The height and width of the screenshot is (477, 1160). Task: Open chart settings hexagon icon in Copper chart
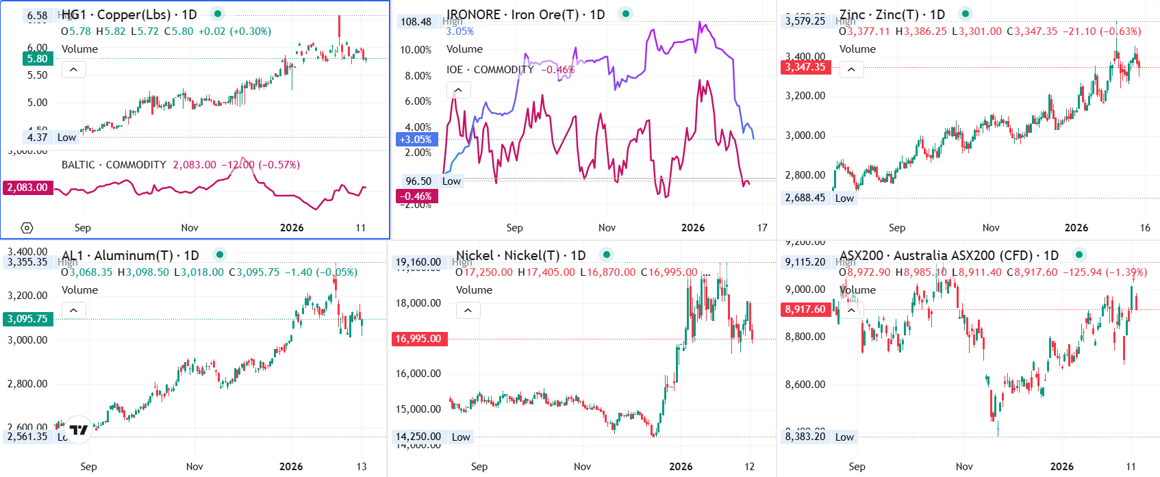tap(27, 228)
